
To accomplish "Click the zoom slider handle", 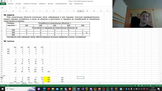I will pyautogui.click(x=151, y=86).
